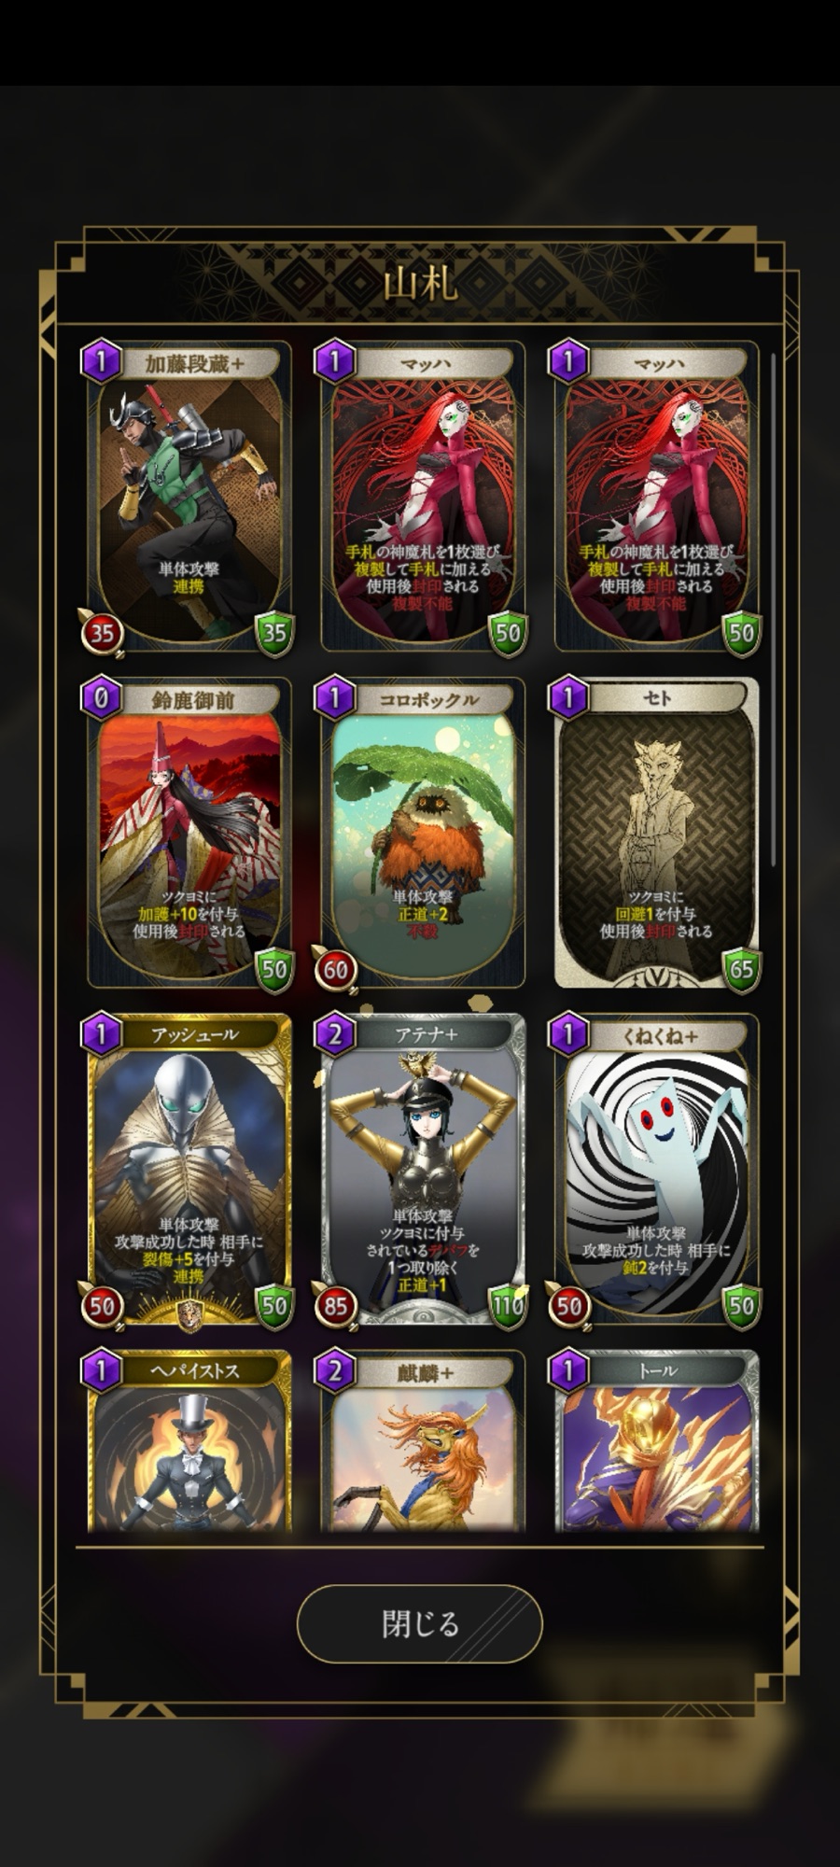Click the purple cost 2 gem on 麒麟+
Viewport: 840px width, 1867px height.
pyautogui.click(x=334, y=1370)
